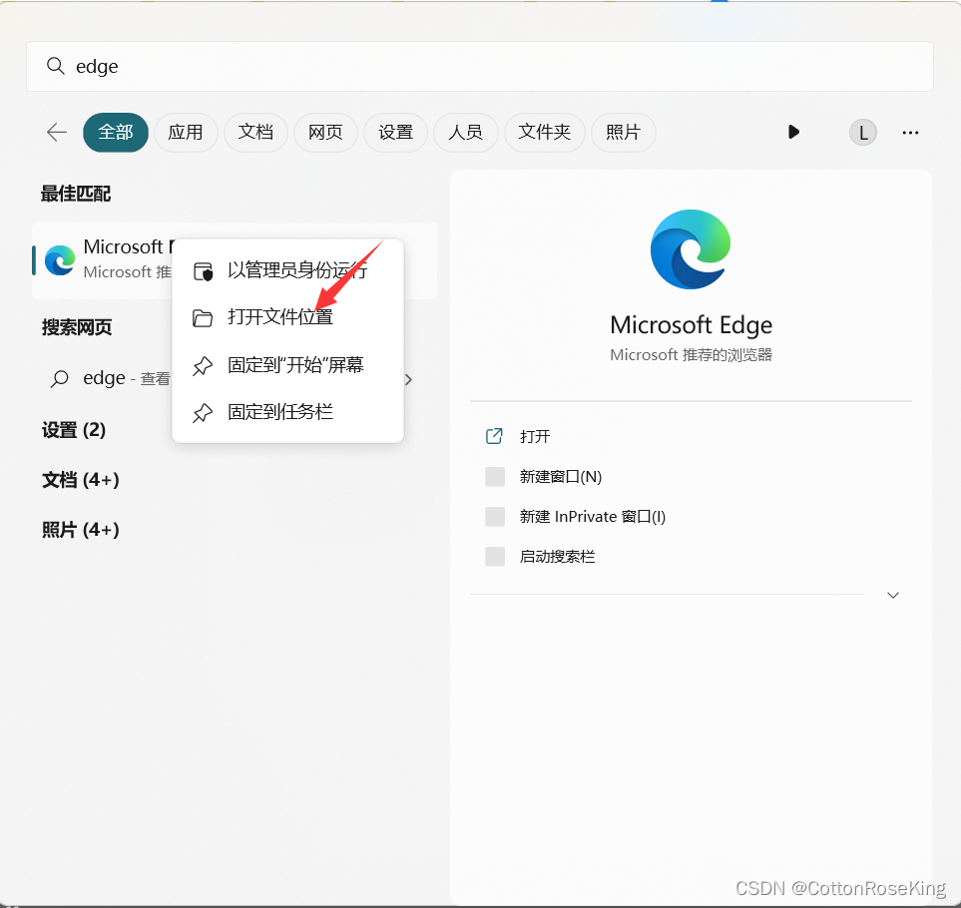961x908 pixels.
Task: Click the search magnifier icon
Action: 55,66
